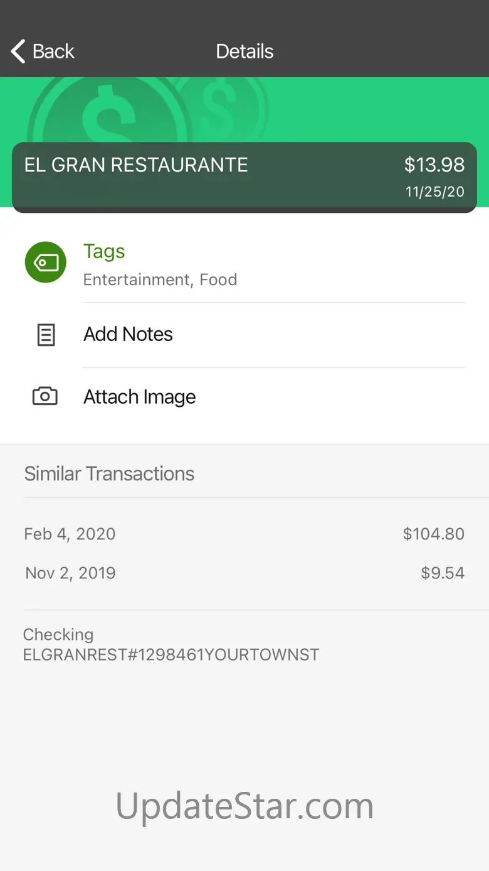
Task: Tap the $104.80 amount
Action: 433,534
